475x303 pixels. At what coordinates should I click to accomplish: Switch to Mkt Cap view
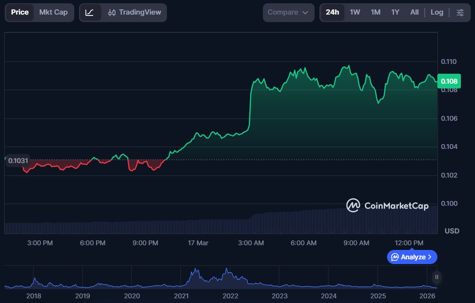53,13
